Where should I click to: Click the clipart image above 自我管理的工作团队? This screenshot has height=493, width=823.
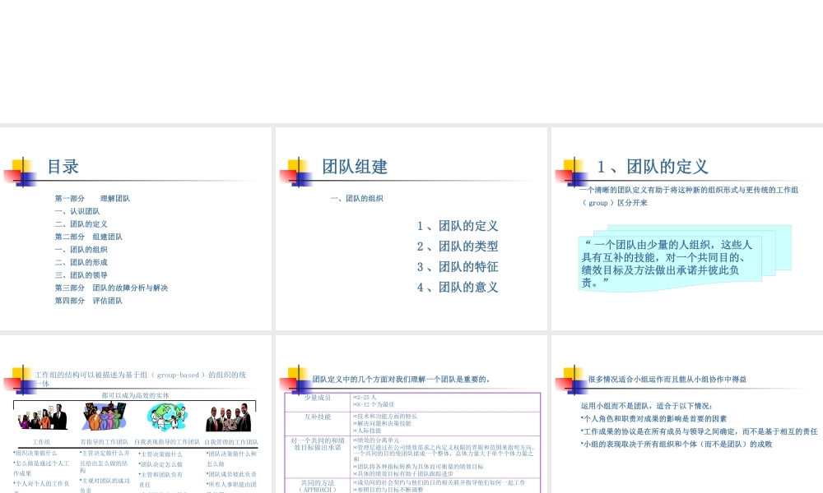click(228, 417)
